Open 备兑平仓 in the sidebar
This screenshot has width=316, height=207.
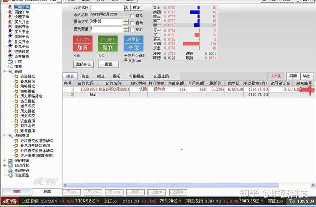point(22,46)
